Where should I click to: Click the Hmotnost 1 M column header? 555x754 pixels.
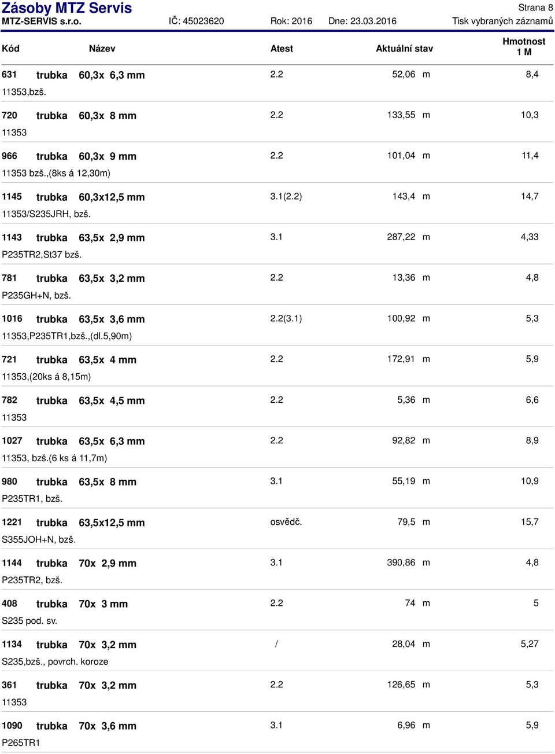coord(524,47)
